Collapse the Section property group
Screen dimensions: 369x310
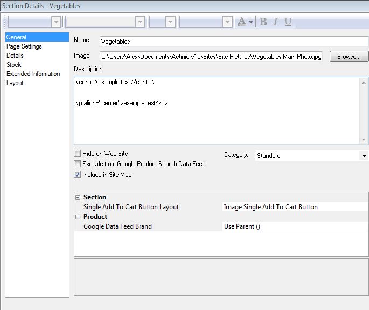point(78,197)
